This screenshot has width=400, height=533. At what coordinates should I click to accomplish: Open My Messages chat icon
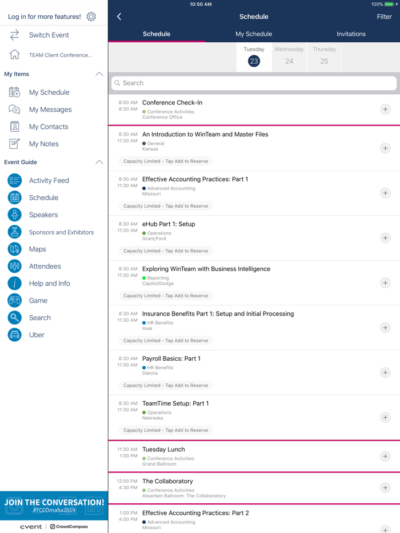click(15, 110)
